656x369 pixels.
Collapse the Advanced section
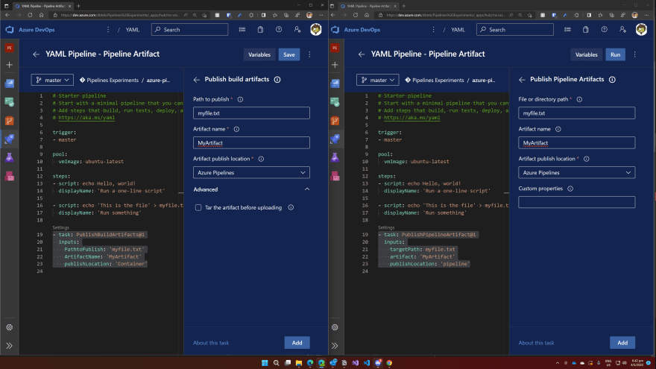307,189
